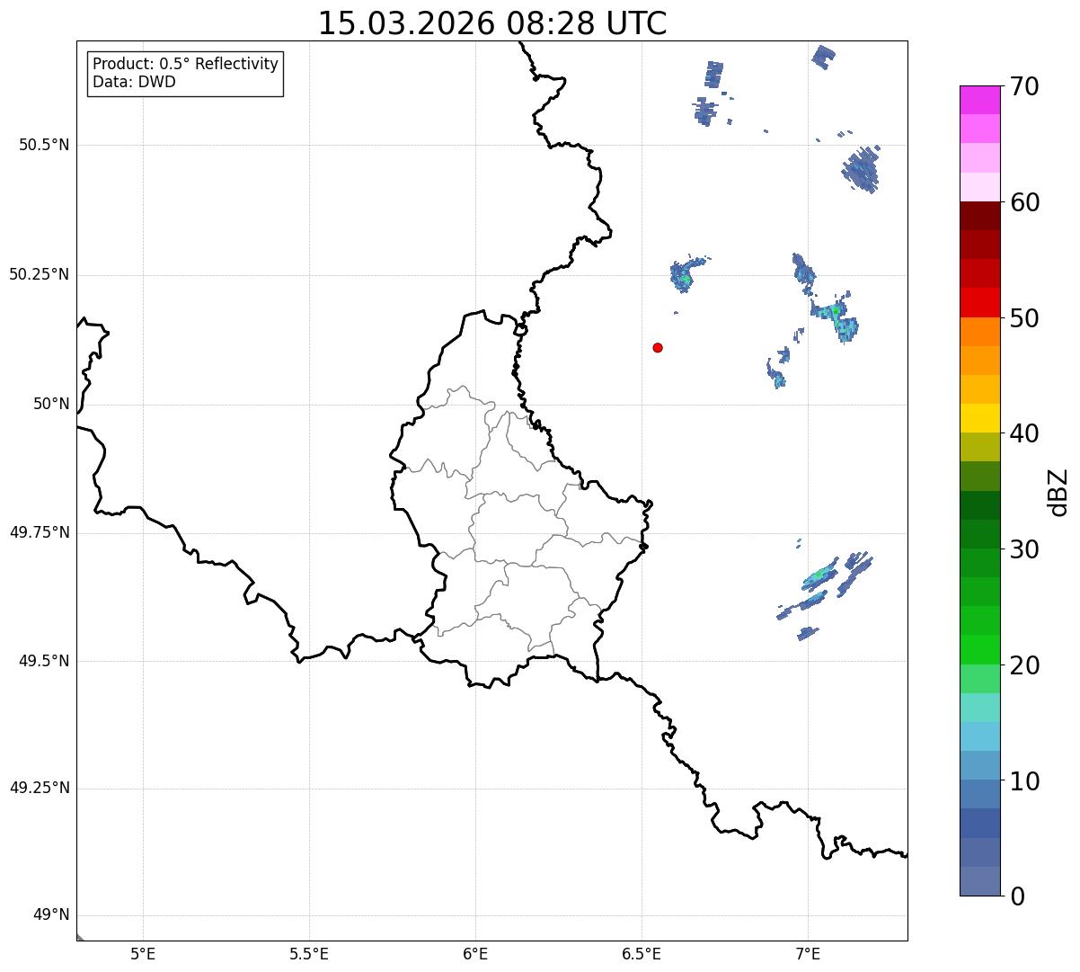The height and width of the screenshot is (972, 1080).
Task: Click the bright green 20-22 dBZ swatch
Action: [x=979, y=650]
